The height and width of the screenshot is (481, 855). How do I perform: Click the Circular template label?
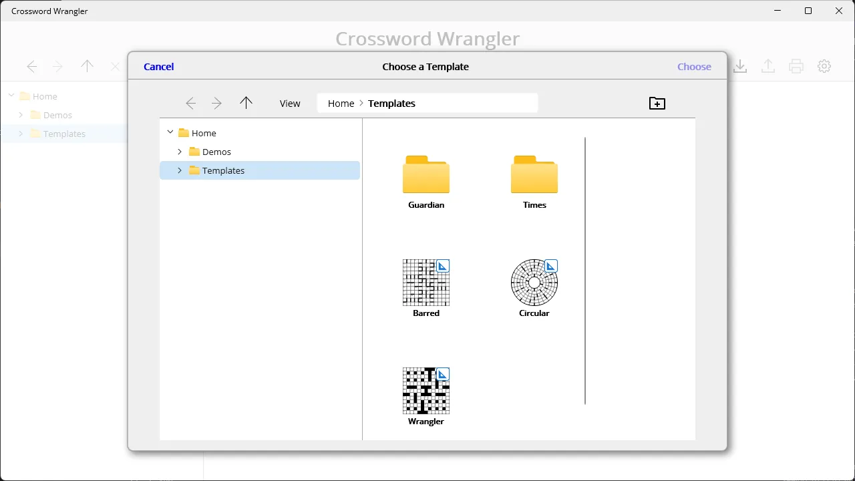tap(534, 313)
